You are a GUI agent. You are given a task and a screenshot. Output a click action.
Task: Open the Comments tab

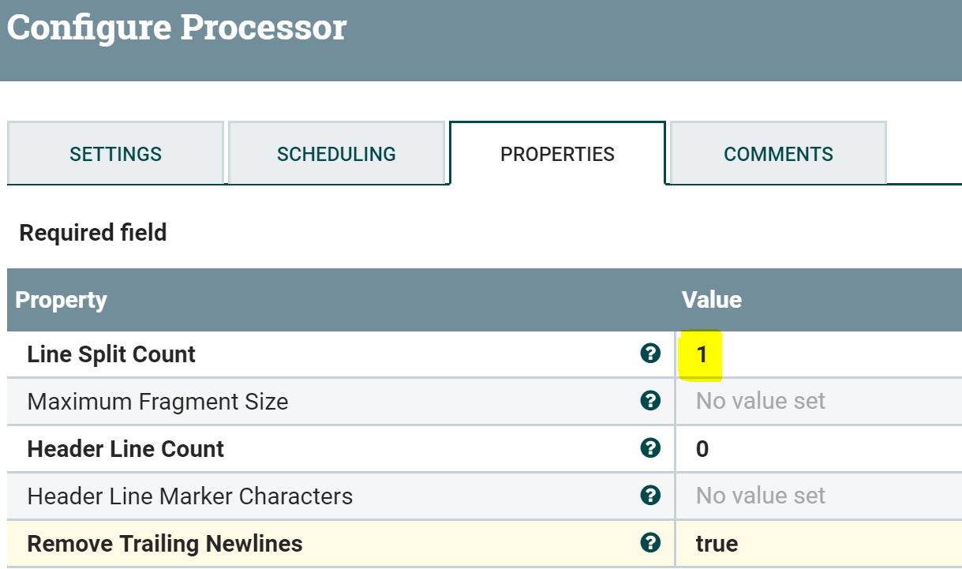click(777, 153)
